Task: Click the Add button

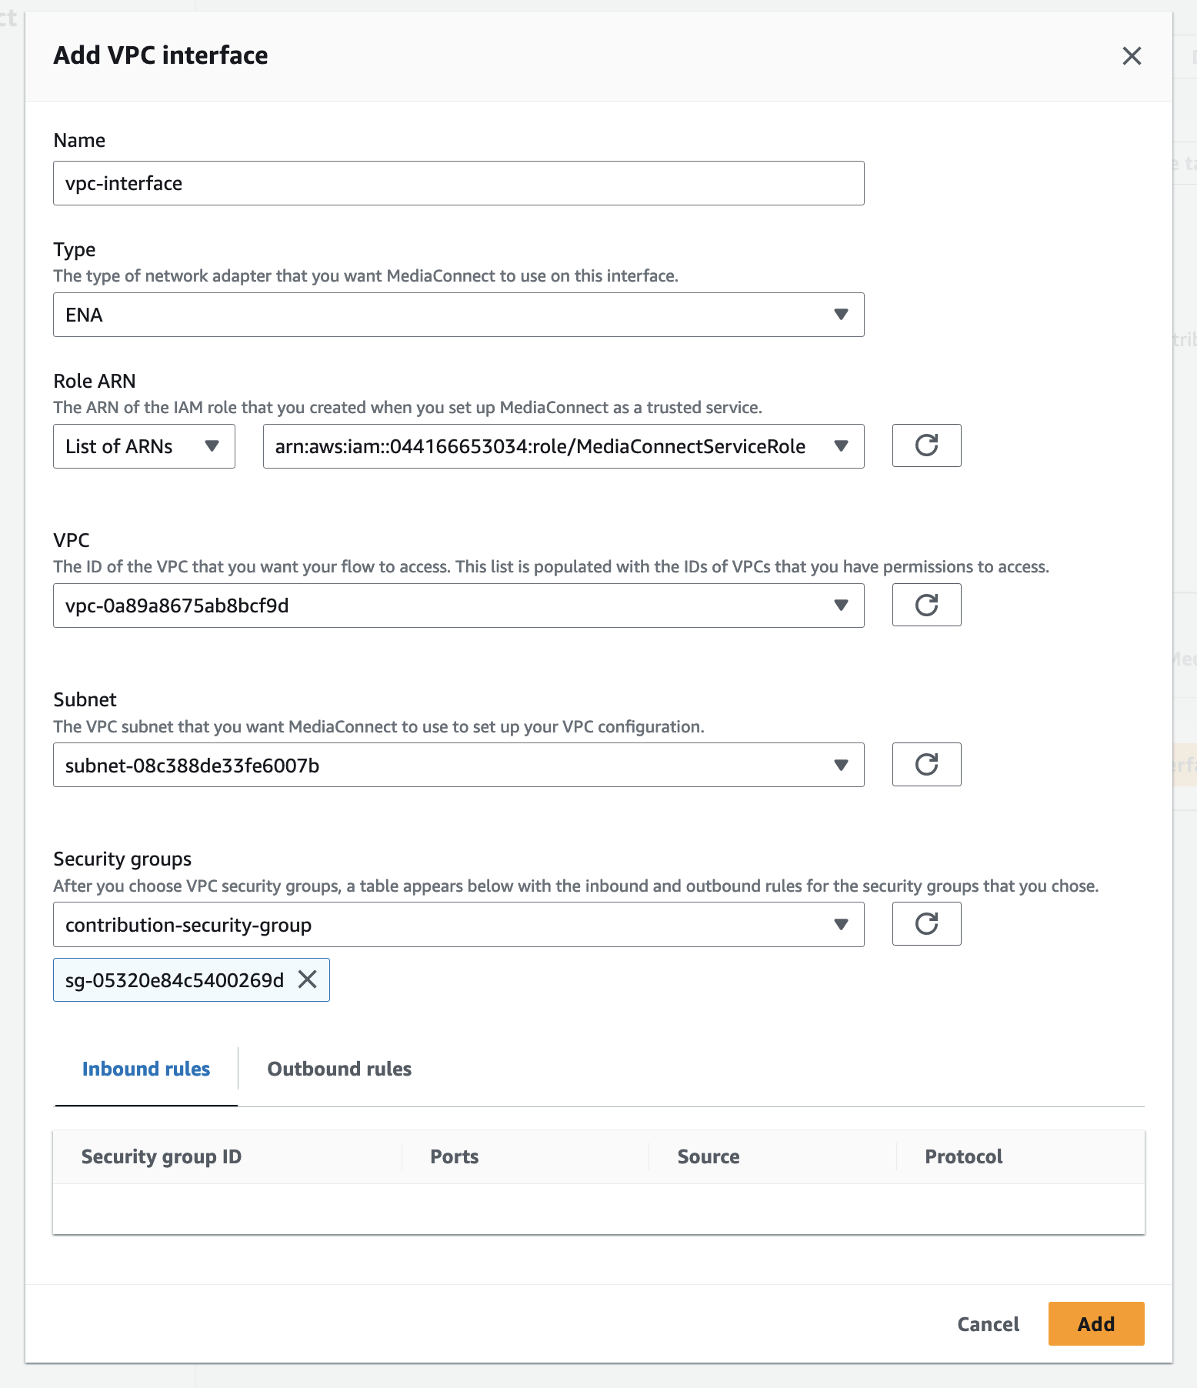Action: [1095, 1323]
